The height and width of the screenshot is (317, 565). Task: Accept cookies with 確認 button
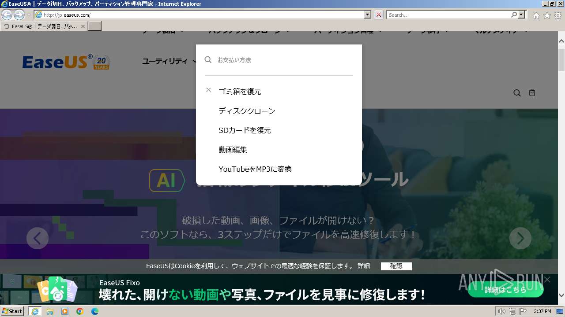tap(396, 266)
